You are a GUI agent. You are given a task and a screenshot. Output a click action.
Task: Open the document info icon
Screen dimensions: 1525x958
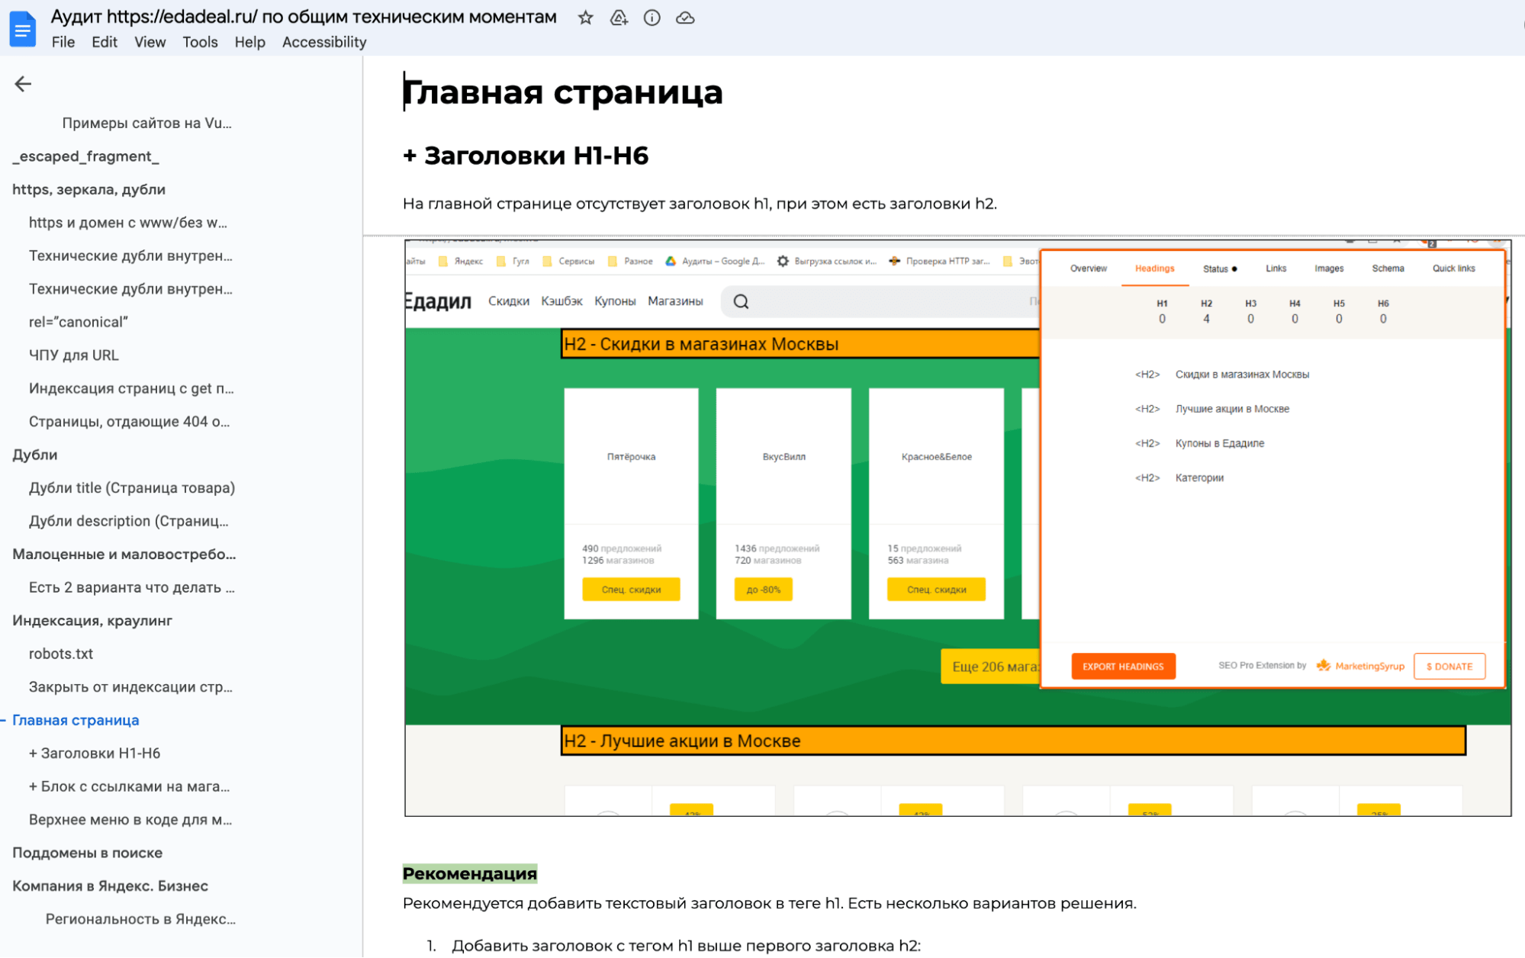(652, 18)
